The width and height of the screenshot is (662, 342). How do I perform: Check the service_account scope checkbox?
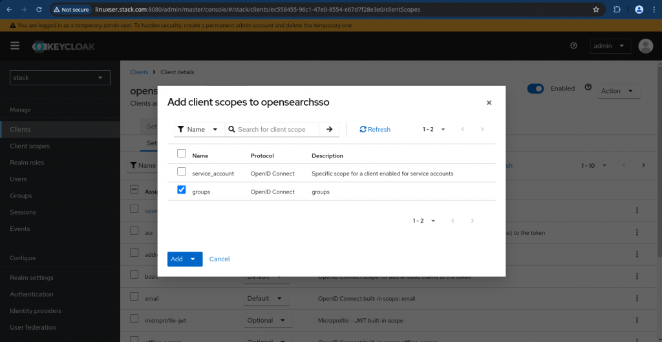click(x=182, y=172)
